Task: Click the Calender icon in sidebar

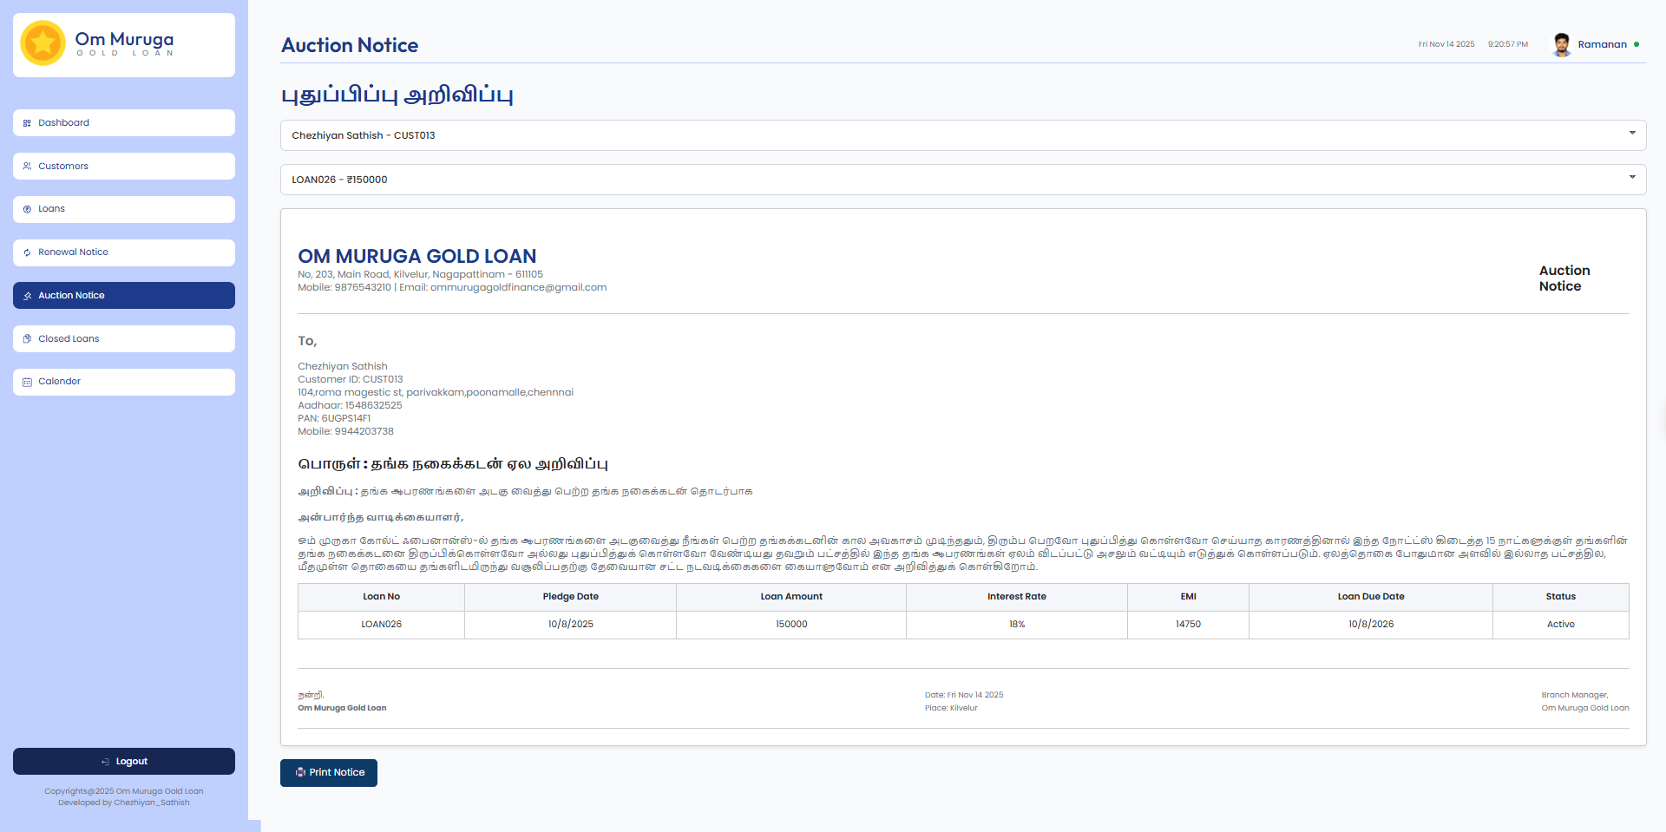Action: click(x=27, y=382)
